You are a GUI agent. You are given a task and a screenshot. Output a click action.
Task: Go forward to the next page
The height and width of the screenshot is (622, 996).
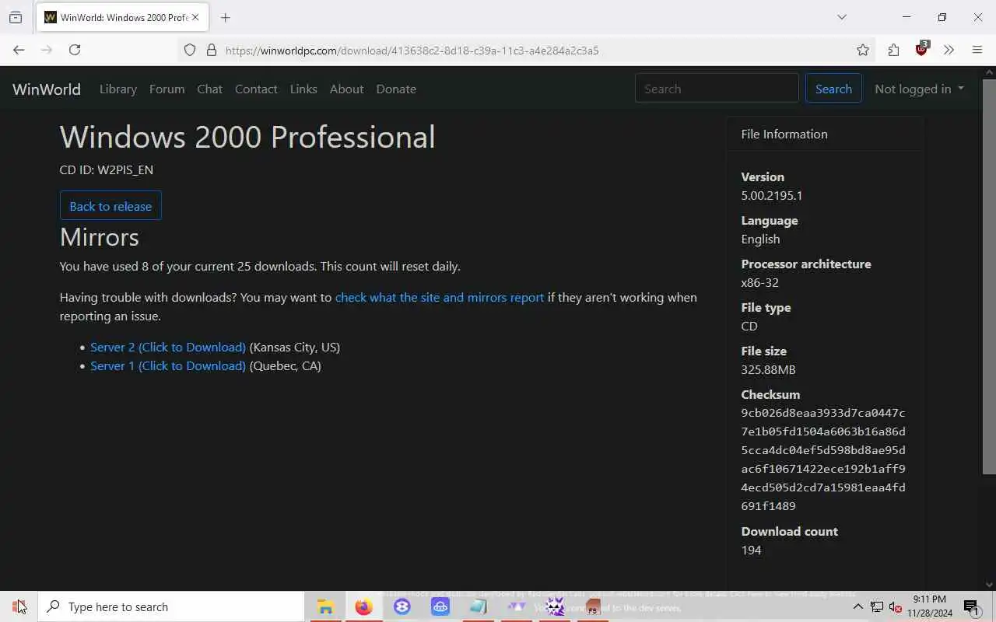(x=47, y=50)
